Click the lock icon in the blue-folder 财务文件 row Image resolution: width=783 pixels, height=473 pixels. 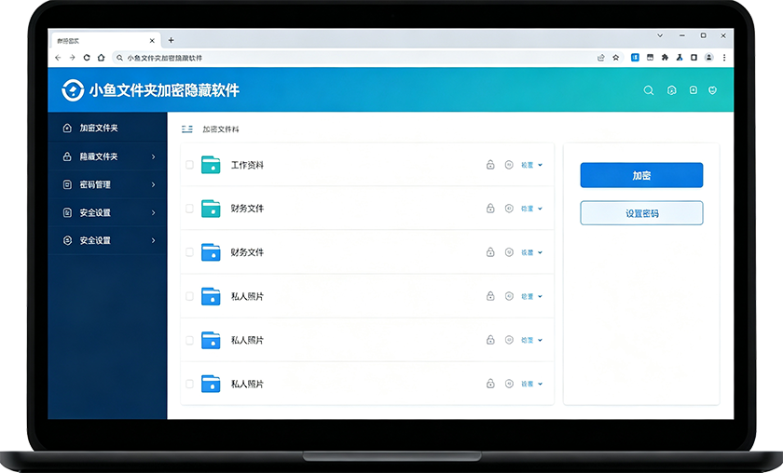490,252
